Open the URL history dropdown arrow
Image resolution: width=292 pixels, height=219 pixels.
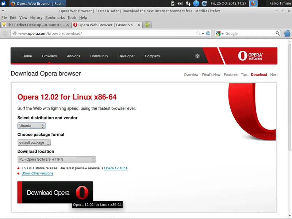point(203,34)
